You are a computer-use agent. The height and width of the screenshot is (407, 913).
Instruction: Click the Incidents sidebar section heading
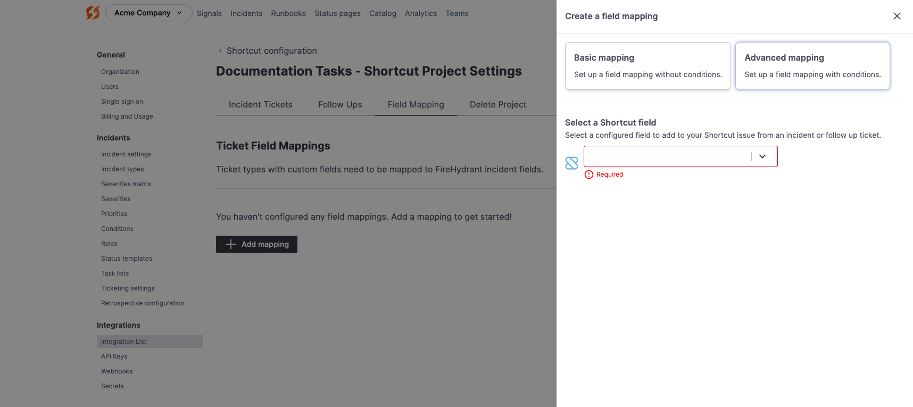coord(113,138)
